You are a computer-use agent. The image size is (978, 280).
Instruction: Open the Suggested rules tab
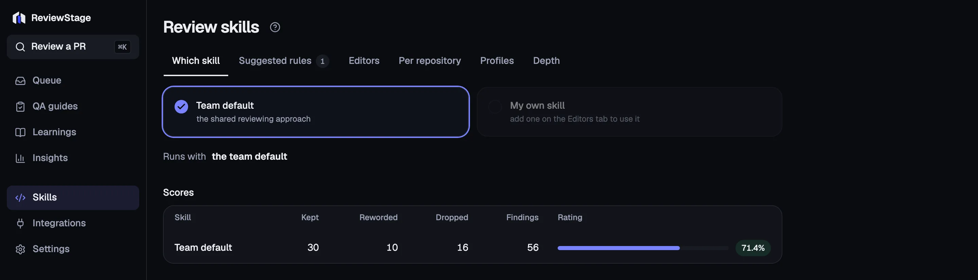tap(284, 61)
